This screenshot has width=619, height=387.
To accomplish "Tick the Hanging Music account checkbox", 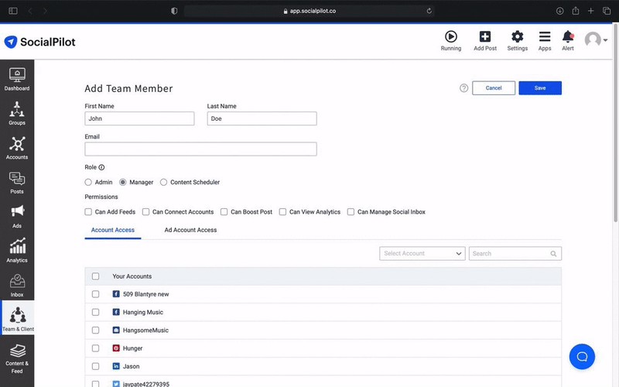I will 96,313.
